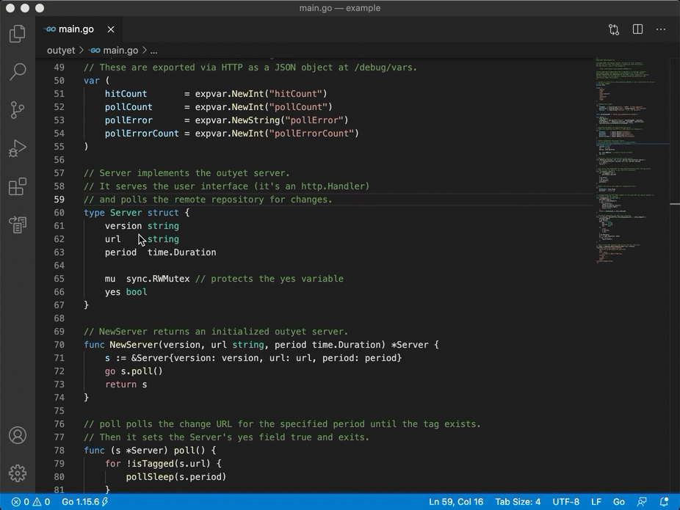Open the Accounts menu in the activity bar

pyautogui.click(x=17, y=435)
